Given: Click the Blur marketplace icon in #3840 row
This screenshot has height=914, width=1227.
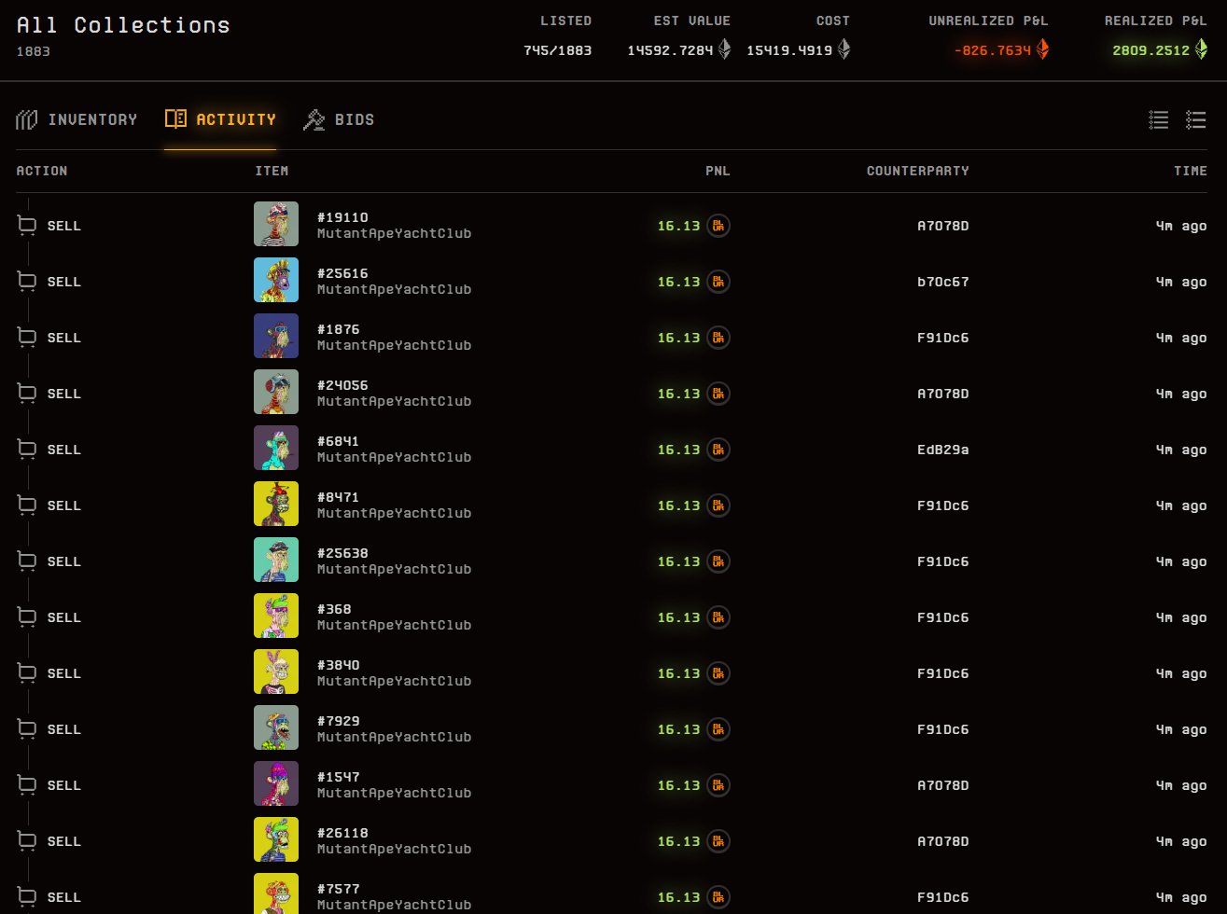Looking at the screenshot, I should pyautogui.click(x=718, y=673).
